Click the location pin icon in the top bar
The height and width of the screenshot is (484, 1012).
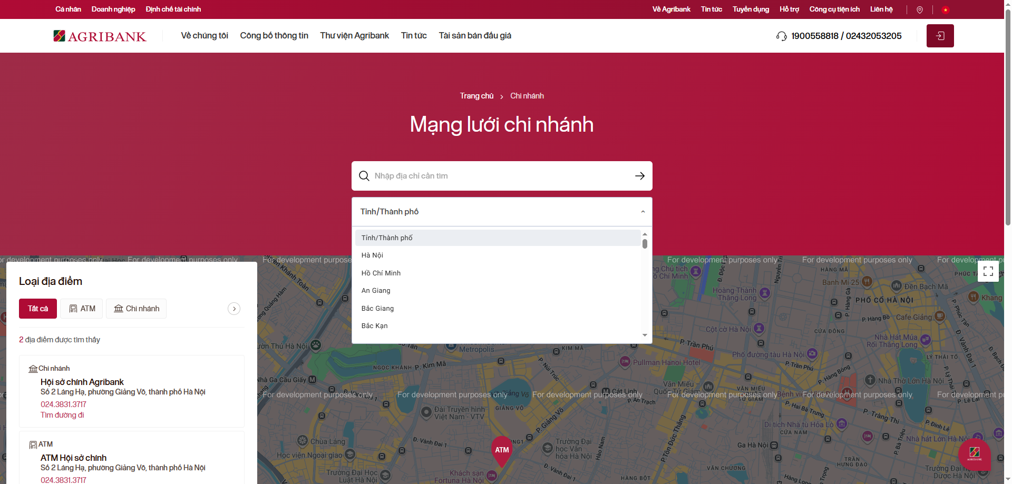click(919, 9)
